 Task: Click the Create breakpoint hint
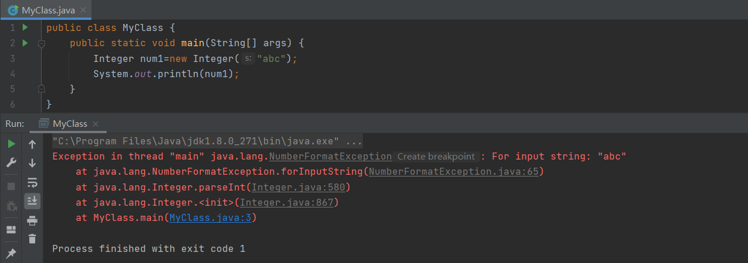(436, 157)
